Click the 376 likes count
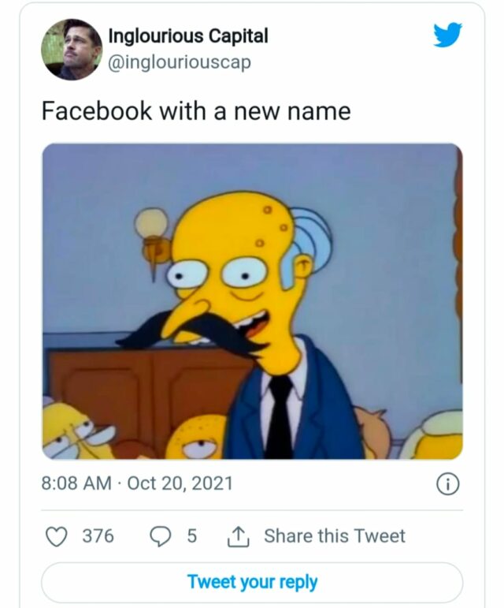The image size is (504, 608). tap(98, 536)
